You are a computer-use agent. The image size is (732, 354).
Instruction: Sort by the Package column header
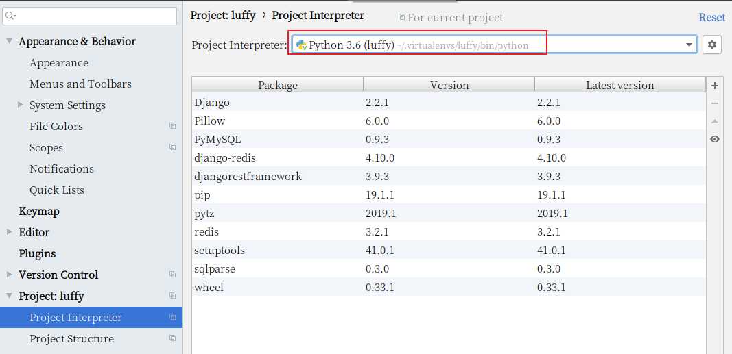278,85
